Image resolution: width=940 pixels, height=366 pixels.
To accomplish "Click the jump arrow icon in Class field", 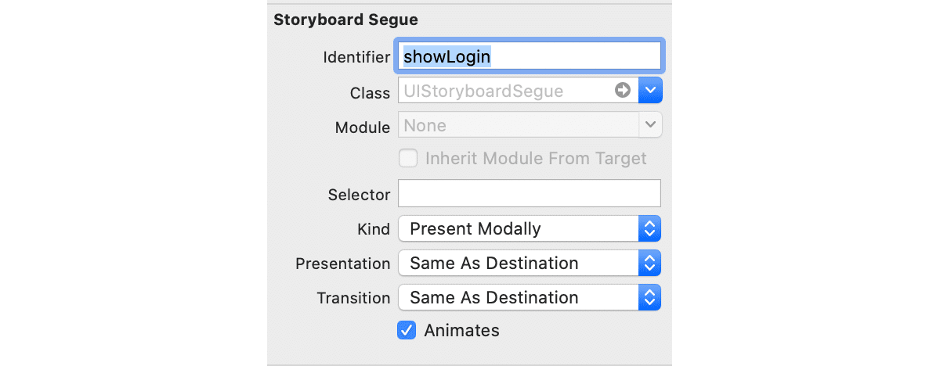I will pos(624,91).
